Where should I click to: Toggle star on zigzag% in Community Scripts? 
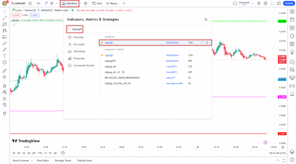102,55
